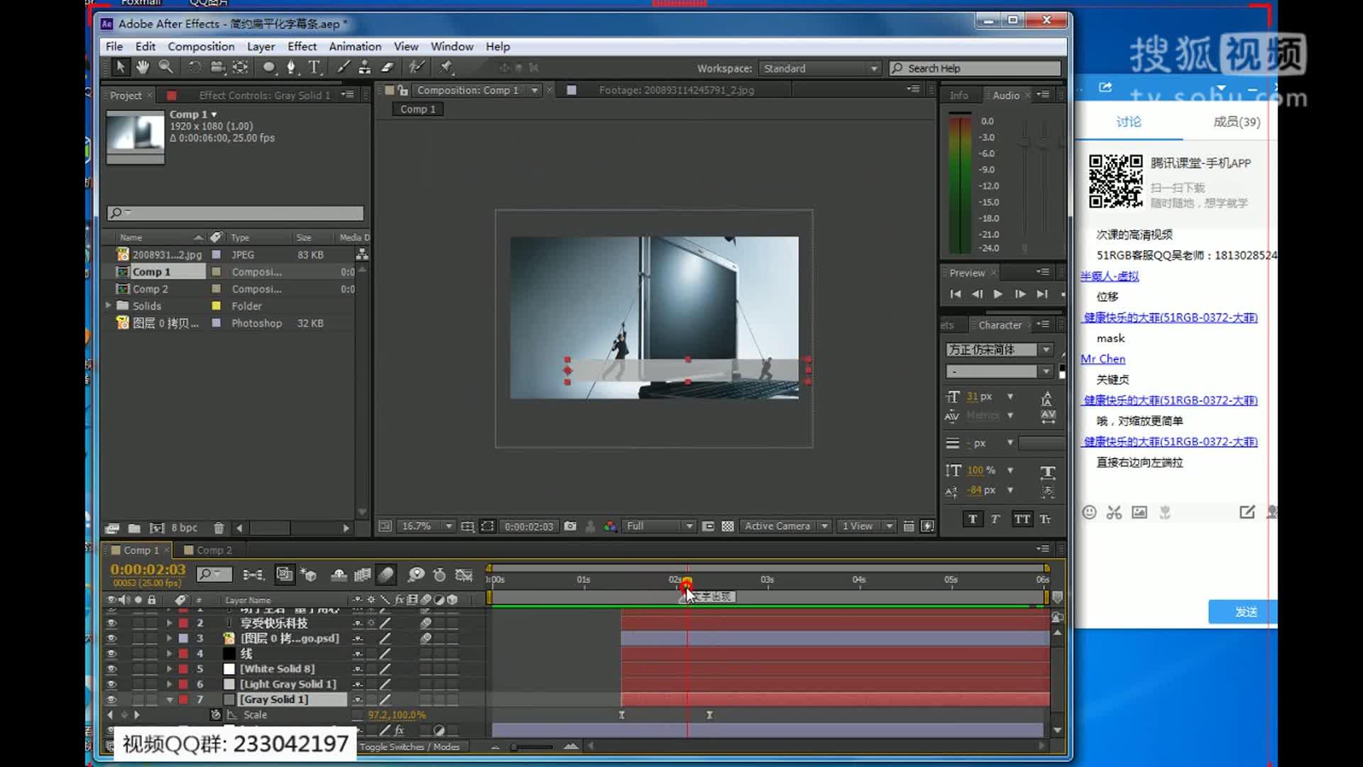
Task: Open the Composition menu
Action: (201, 46)
